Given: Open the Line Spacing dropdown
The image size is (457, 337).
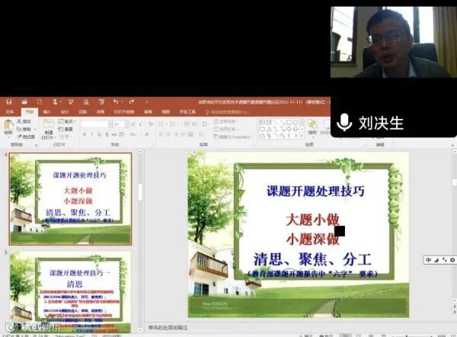Looking at the screenshot, I should tap(205, 124).
